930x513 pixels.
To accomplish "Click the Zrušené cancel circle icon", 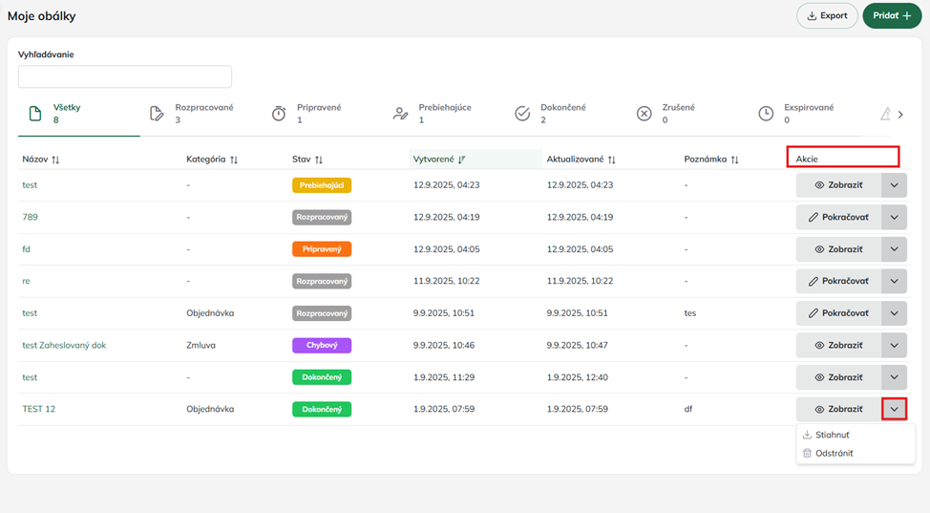I will point(645,114).
